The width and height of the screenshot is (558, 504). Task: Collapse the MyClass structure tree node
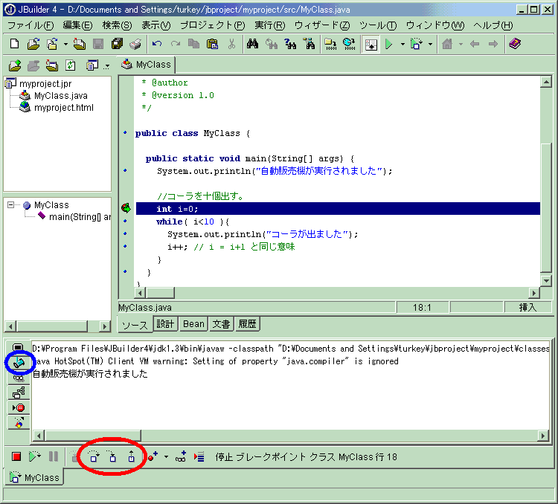[11, 205]
